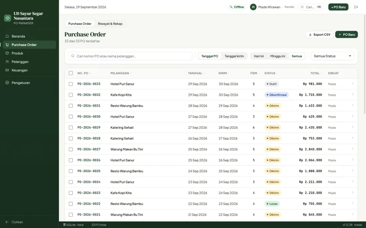The image size is (366, 228).
Task: Click the Lunas status badge for PO-2026-0022
Action: 272,204
